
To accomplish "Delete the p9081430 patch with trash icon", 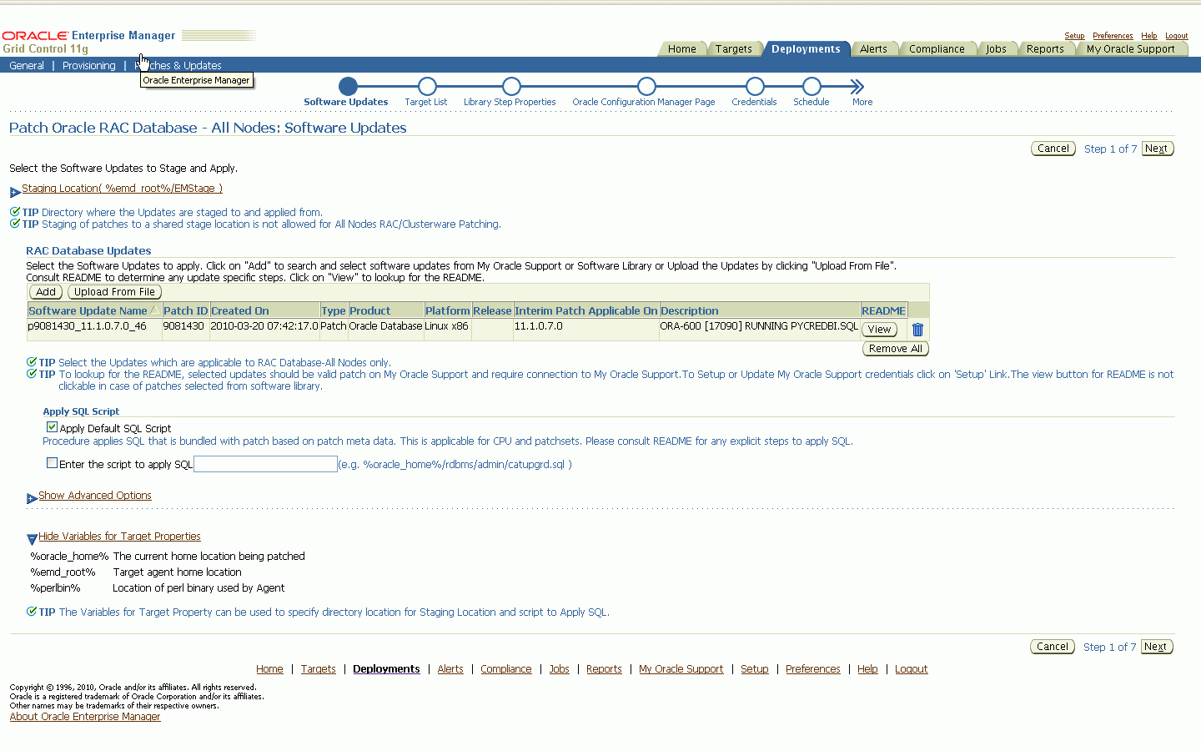I will click(917, 330).
